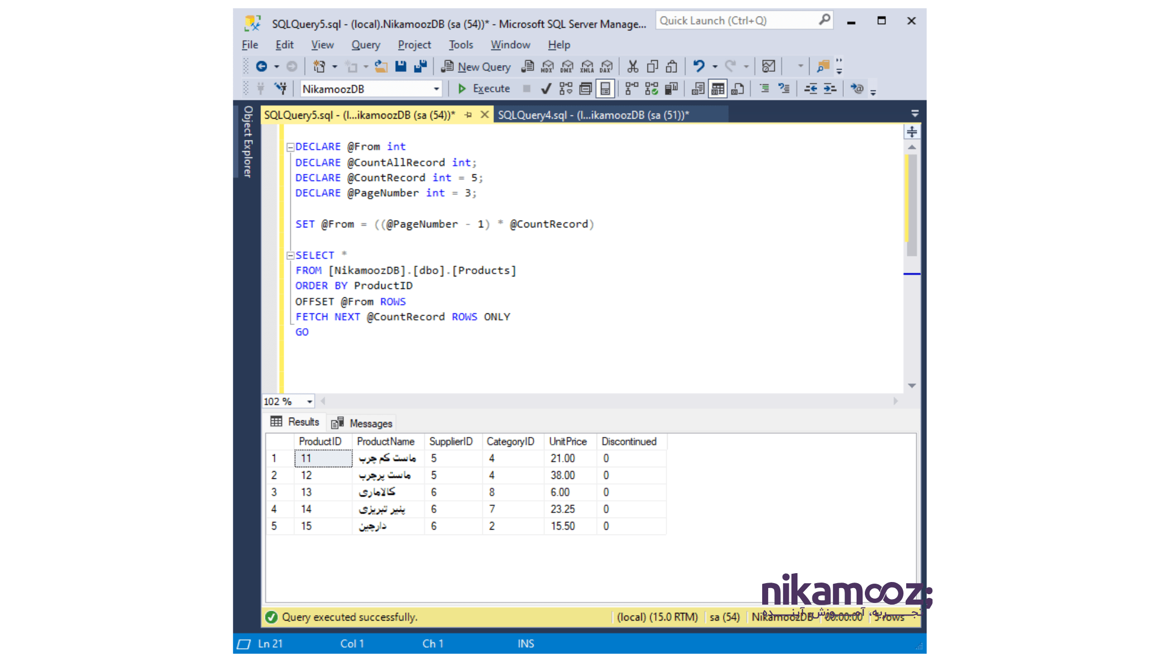This screenshot has height=662, width=1159.
Task: Switch to the SQLQuery4.sql tab
Action: [x=593, y=115]
